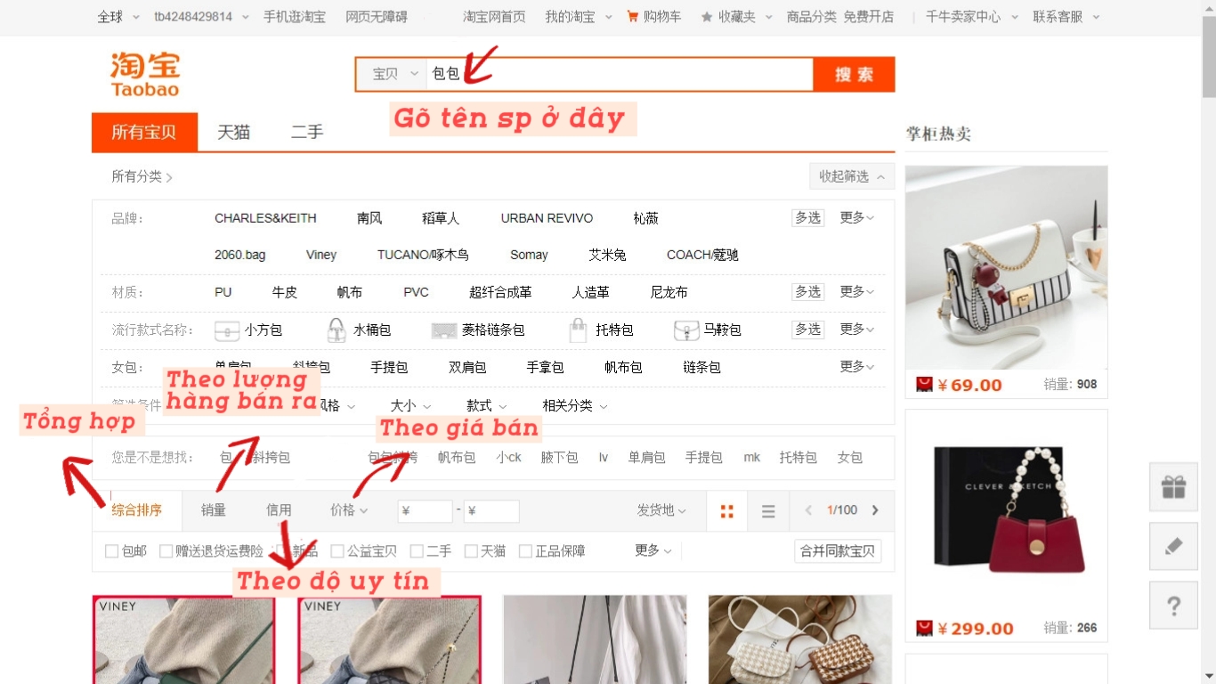
Task: Switch to grid view icon
Action: point(727,510)
